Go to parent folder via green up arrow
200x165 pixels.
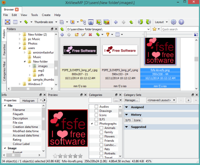(x=131, y=22)
